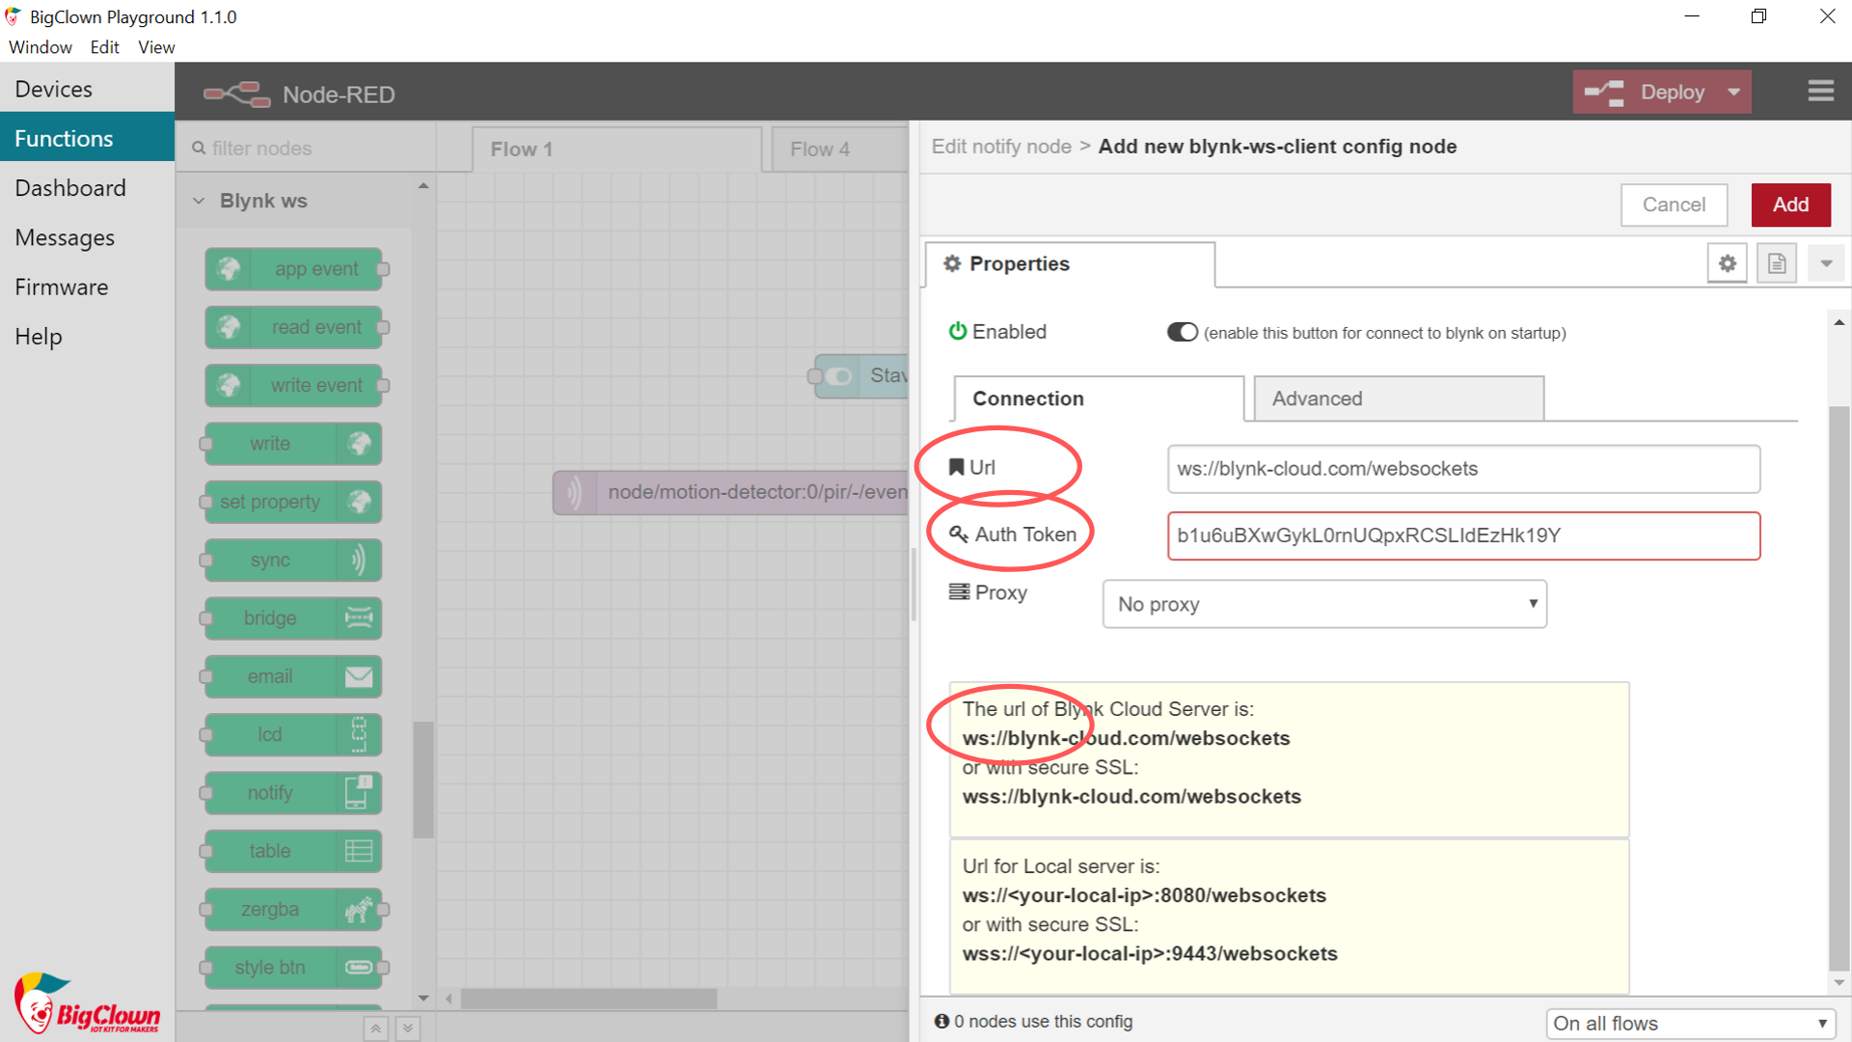Click the Node-RED logo in header
The height and width of the screenshot is (1042, 1852).
(236, 94)
